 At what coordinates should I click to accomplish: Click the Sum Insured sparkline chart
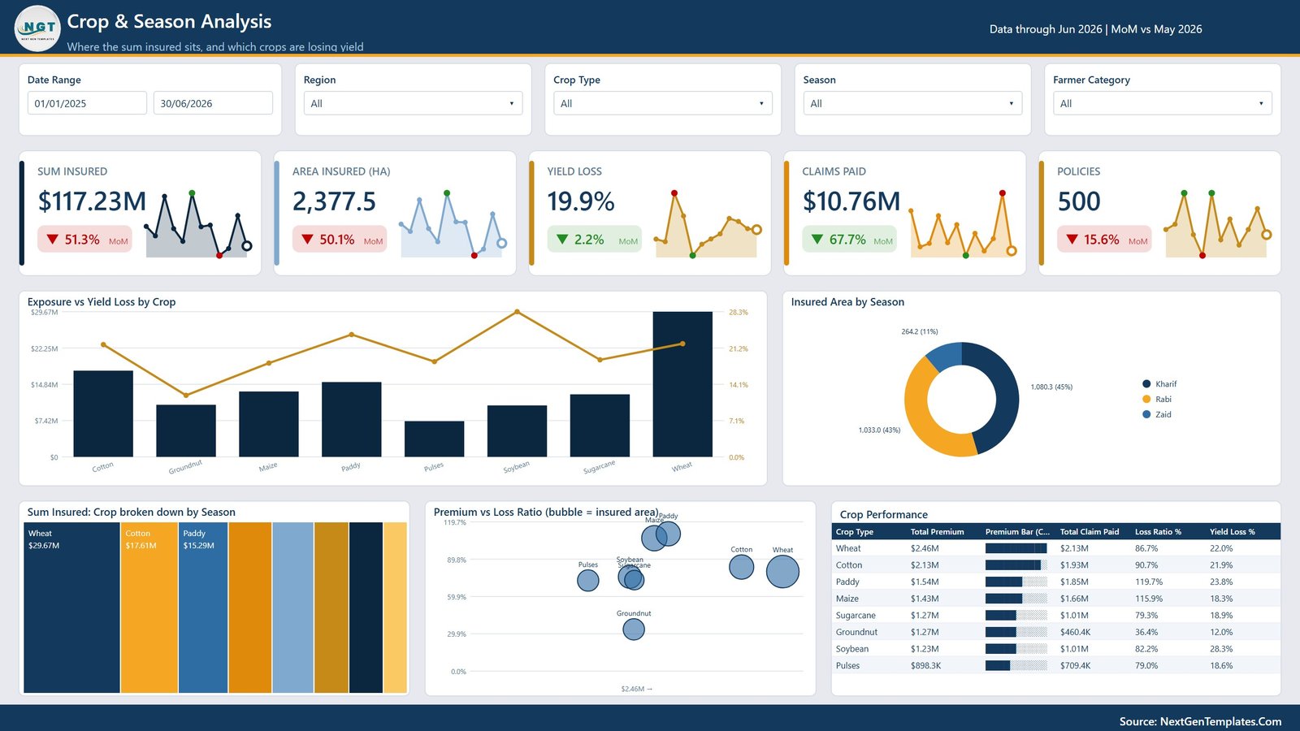click(x=197, y=225)
